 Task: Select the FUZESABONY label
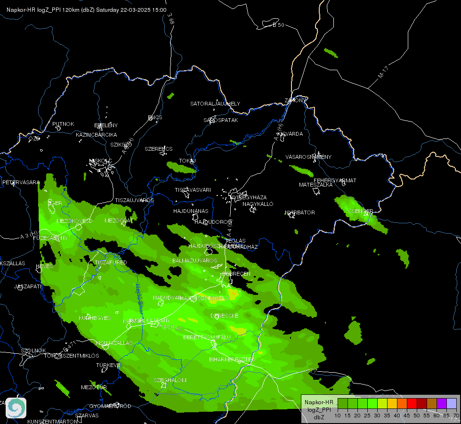(x=50, y=238)
